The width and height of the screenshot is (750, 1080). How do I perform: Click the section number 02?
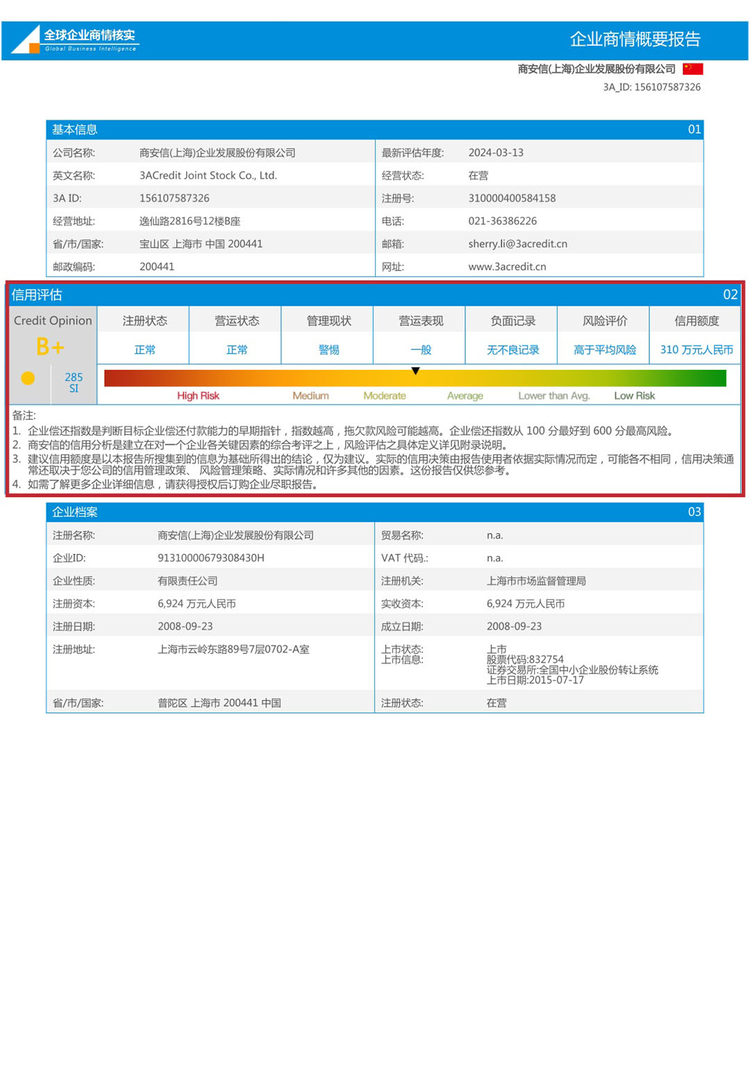click(x=731, y=295)
